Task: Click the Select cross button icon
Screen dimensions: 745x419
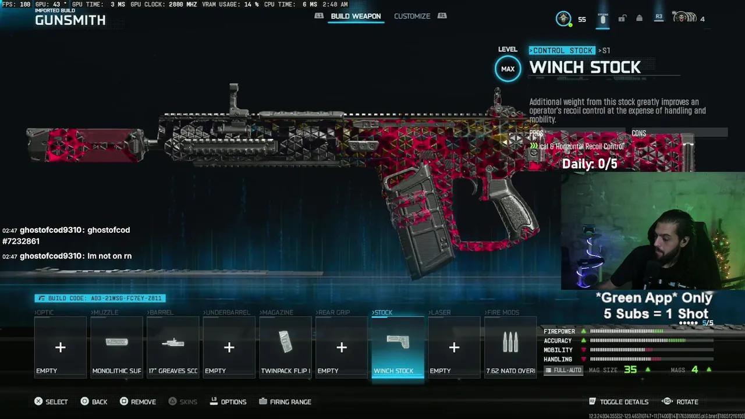Action: 38,402
